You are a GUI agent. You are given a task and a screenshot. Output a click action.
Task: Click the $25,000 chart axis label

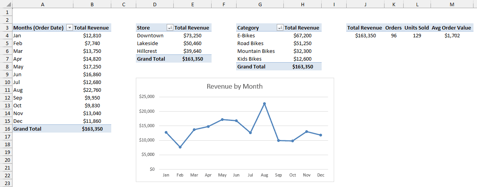pyautogui.click(x=147, y=97)
